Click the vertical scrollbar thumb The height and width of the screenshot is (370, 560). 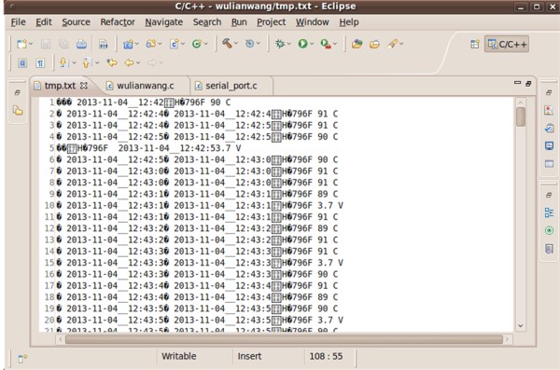(x=521, y=117)
